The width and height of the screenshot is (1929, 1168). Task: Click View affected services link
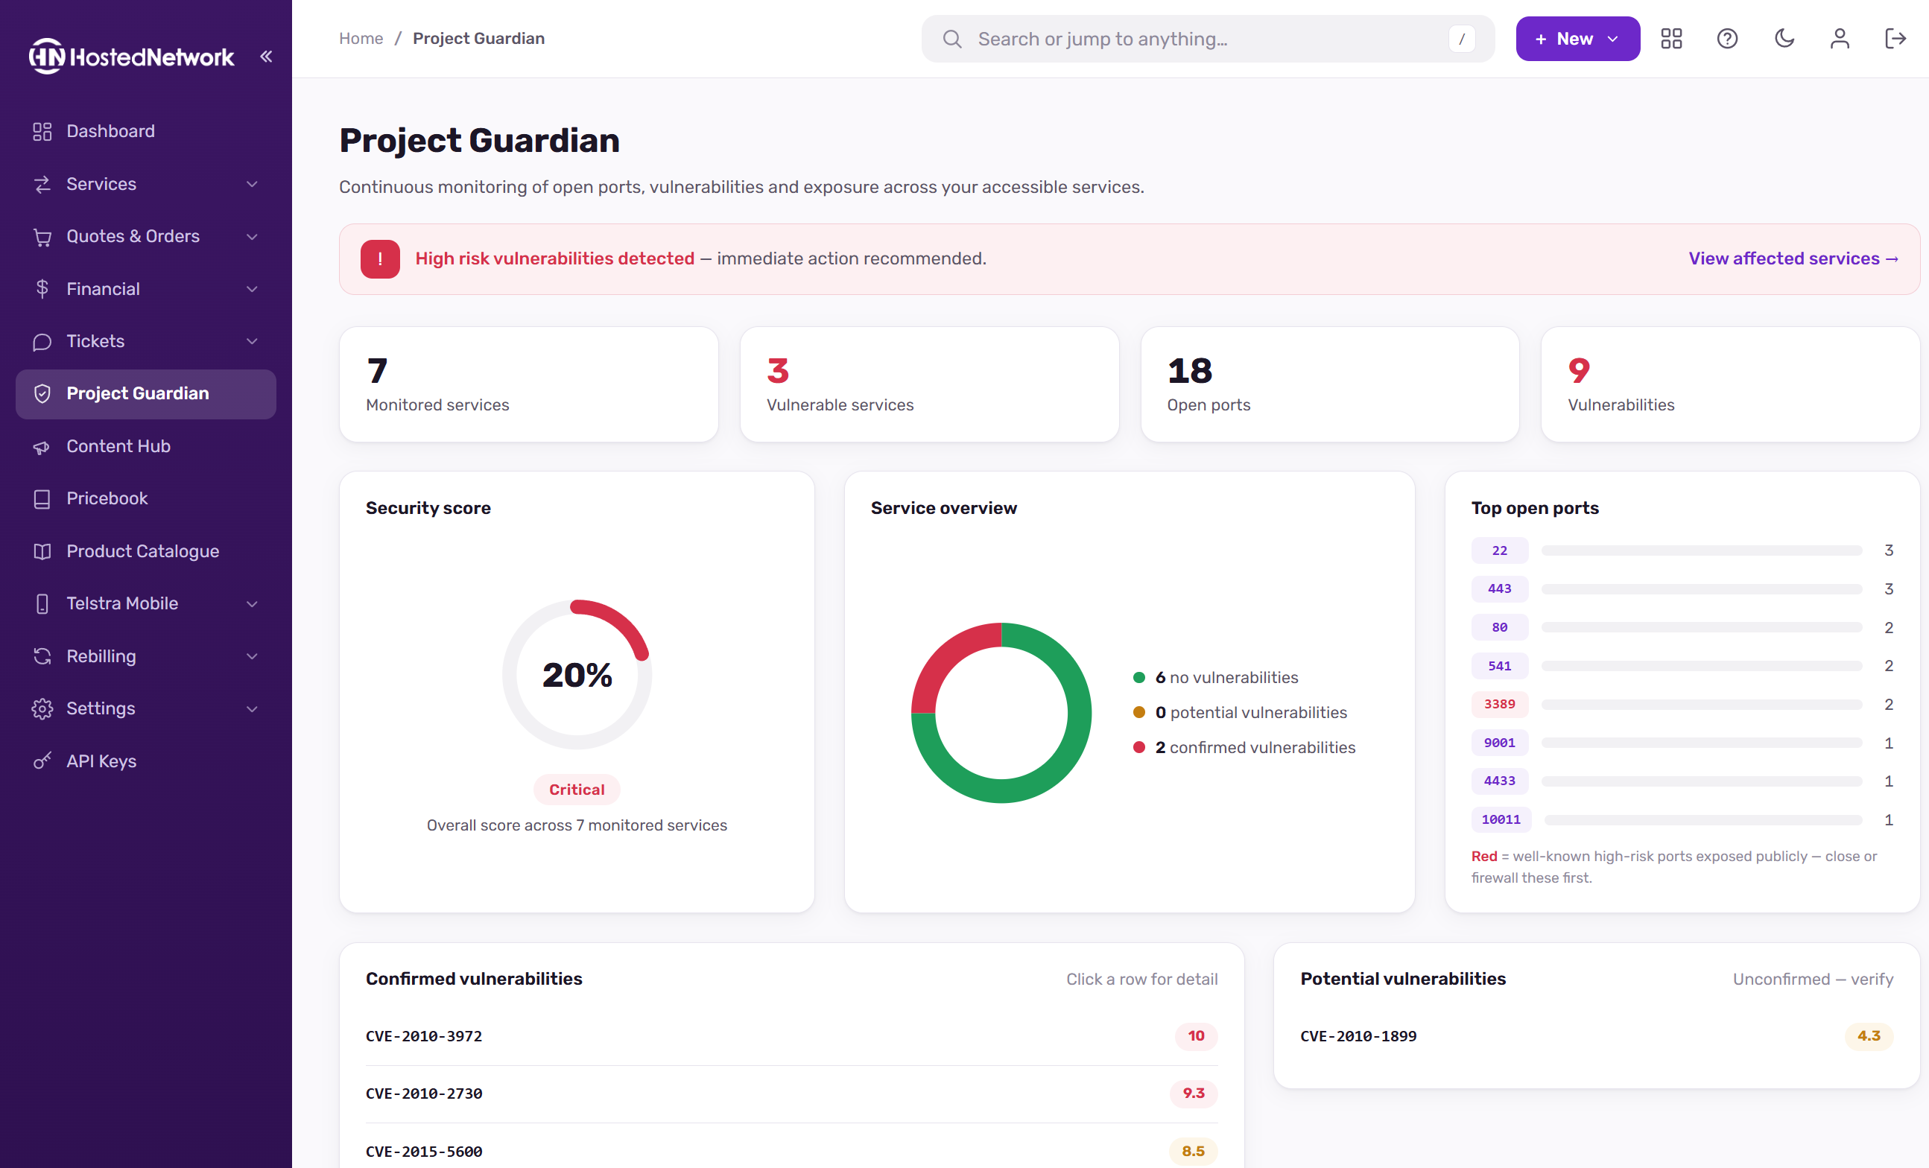(x=1793, y=258)
